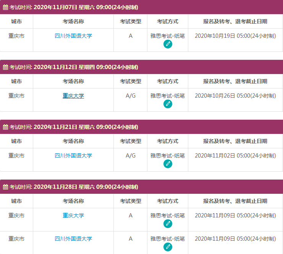Click pencil icon in November 21 exam row
The image size is (283, 254).
click(x=168, y=164)
